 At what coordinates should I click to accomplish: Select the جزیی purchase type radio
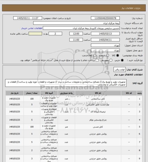122,60
